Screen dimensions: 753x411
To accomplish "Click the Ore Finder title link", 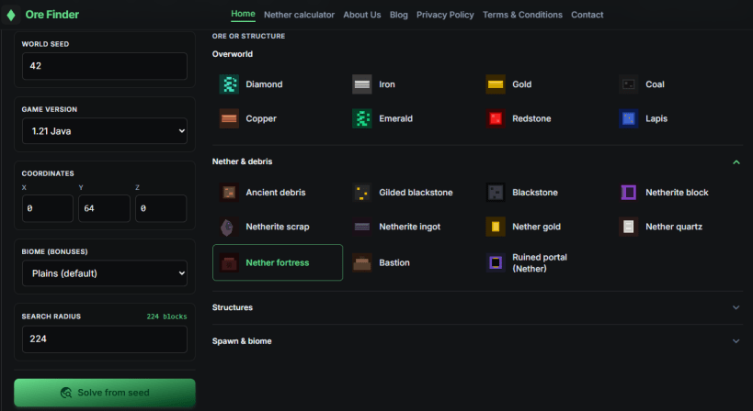I will point(51,15).
